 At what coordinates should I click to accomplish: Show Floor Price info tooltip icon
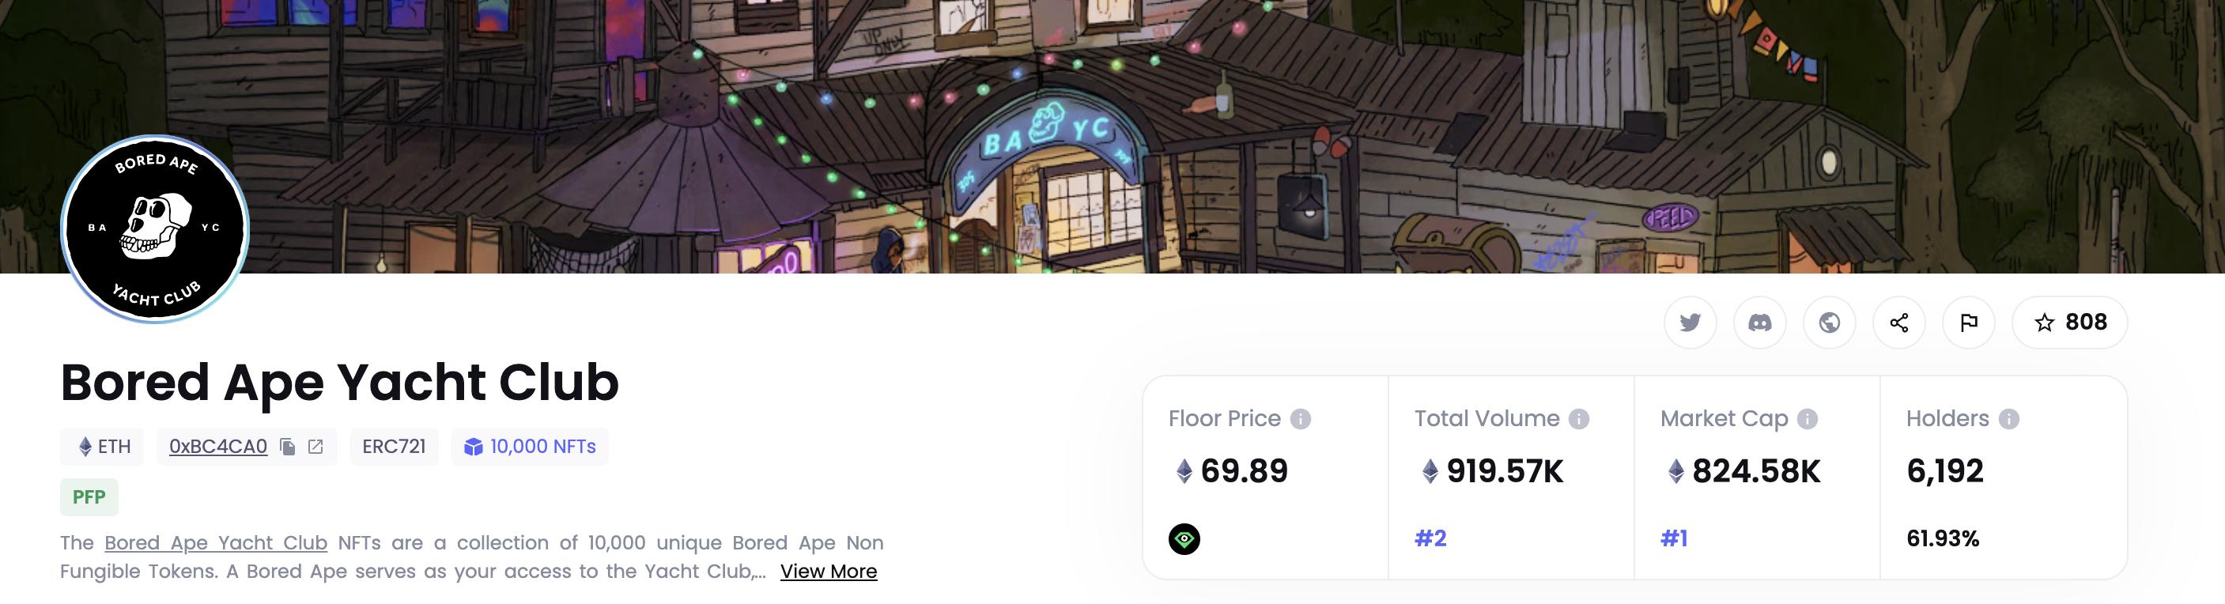1301,419
